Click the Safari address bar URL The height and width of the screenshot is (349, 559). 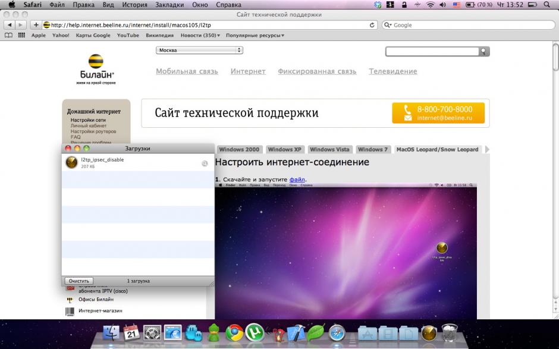131,25
